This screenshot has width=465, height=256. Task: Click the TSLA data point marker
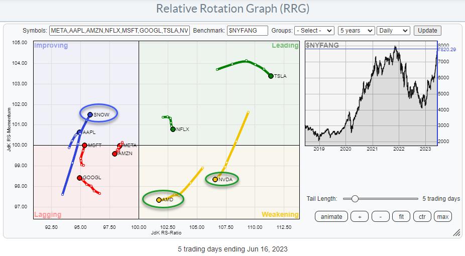coord(271,76)
